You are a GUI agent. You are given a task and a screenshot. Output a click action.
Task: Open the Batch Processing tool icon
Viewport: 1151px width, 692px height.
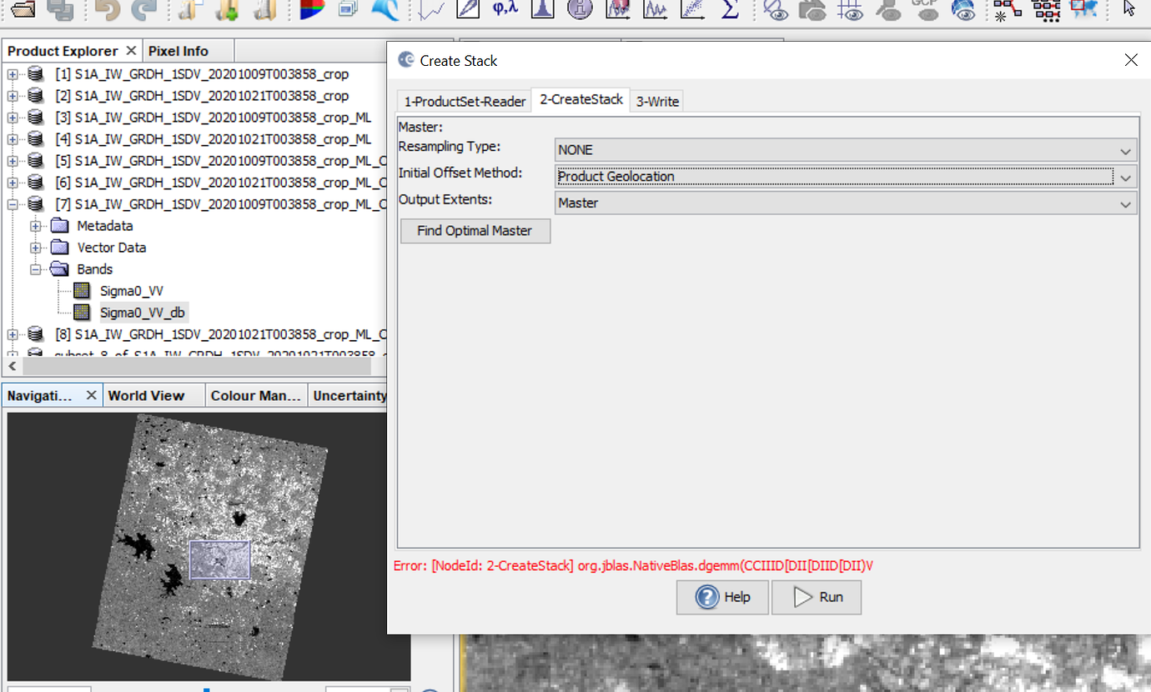[x=1045, y=8]
